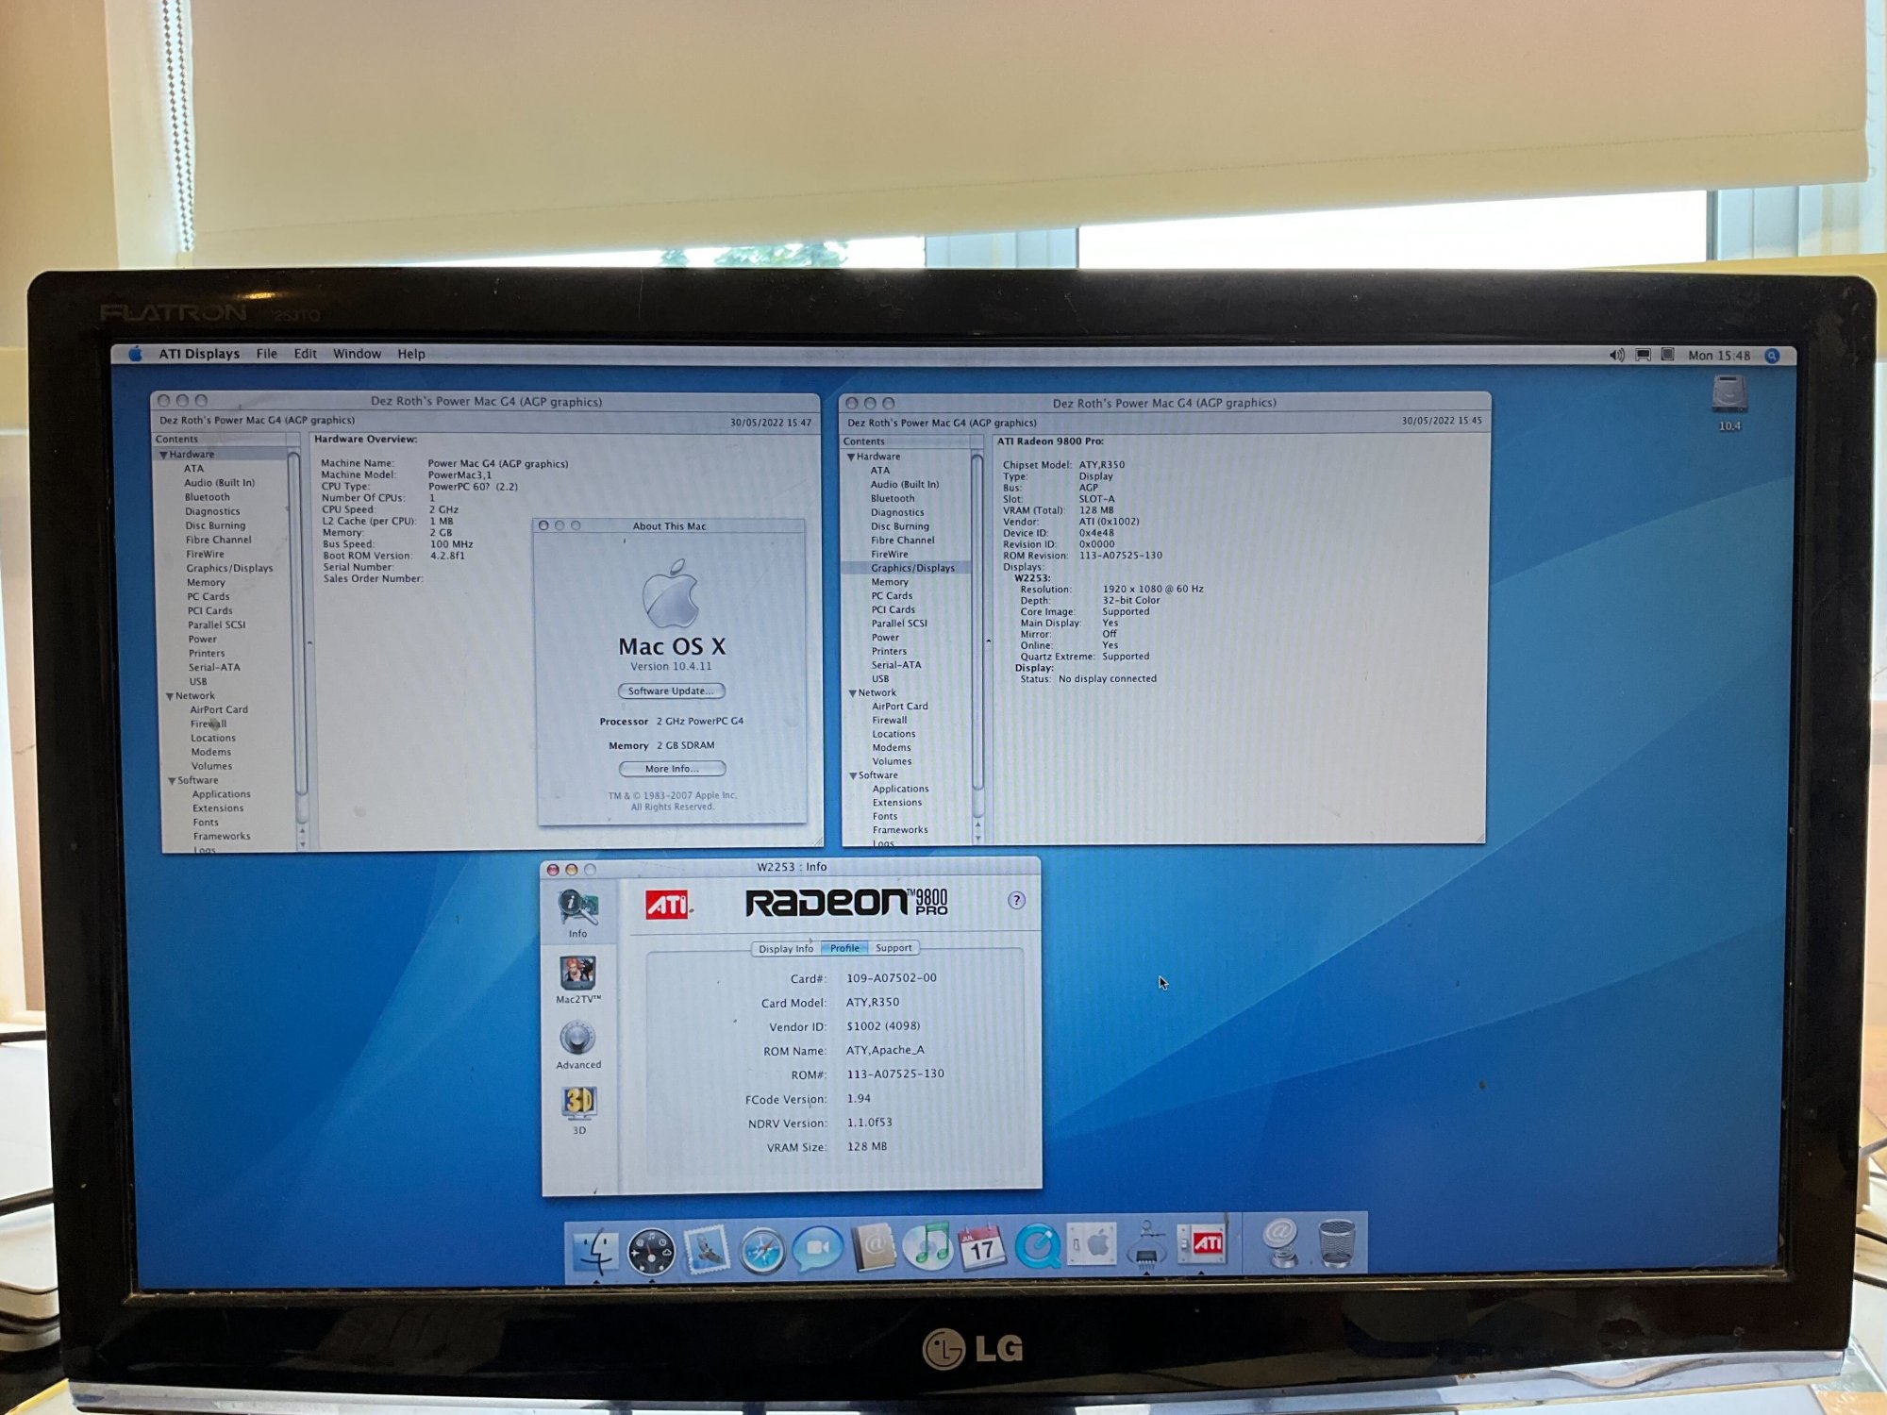The height and width of the screenshot is (1415, 1887).
Task: Open the Trash in the Dock
Action: click(1336, 1241)
